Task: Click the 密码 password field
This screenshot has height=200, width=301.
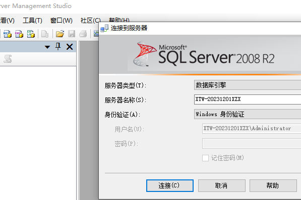Action: 252,144
